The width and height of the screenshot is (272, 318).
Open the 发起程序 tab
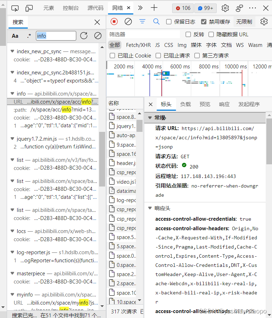249,104
